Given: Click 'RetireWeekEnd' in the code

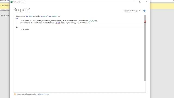Looking at the screenshot, I should (x=26, y=23).
